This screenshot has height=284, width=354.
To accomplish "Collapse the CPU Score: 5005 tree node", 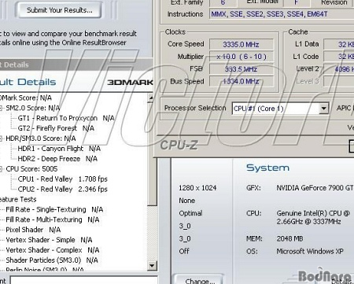I will pos(1,169).
